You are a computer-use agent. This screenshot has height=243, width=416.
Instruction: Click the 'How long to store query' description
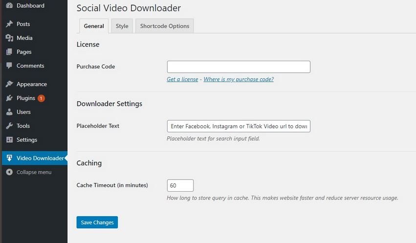click(x=283, y=198)
